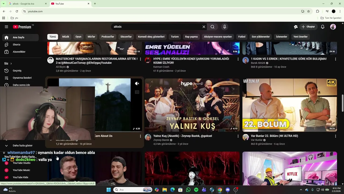Select the Futbol filter chip
344x194 pixels.
[x=242, y=37]
